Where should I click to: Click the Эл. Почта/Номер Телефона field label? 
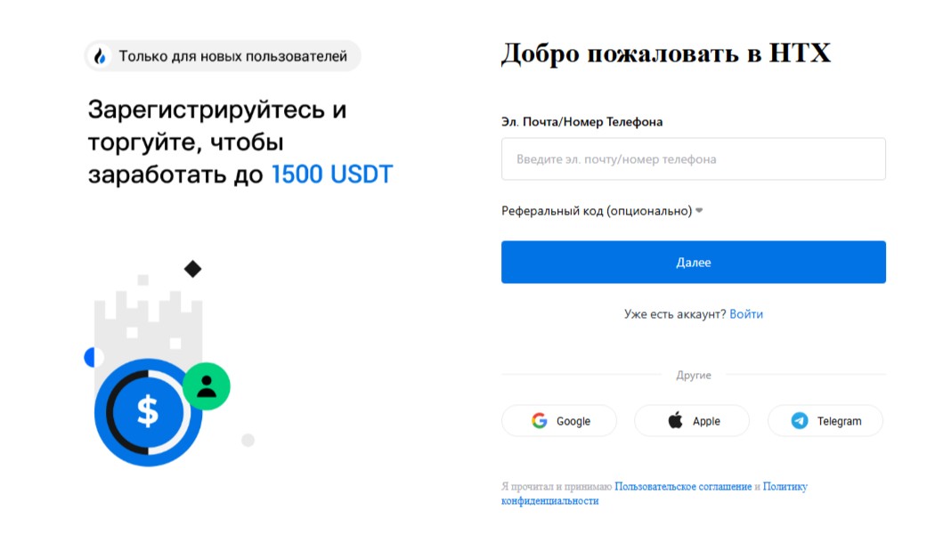point(581,122)
